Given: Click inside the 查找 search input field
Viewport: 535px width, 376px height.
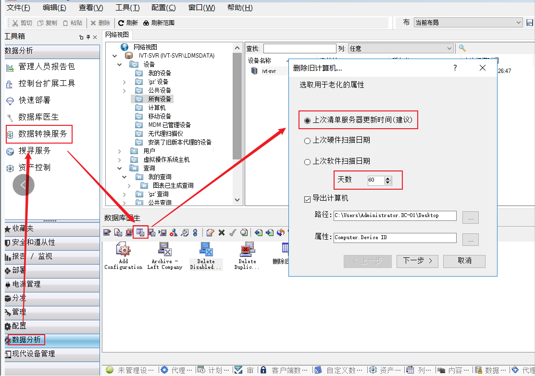Looking at the screenshot, I should coord(299,49).
